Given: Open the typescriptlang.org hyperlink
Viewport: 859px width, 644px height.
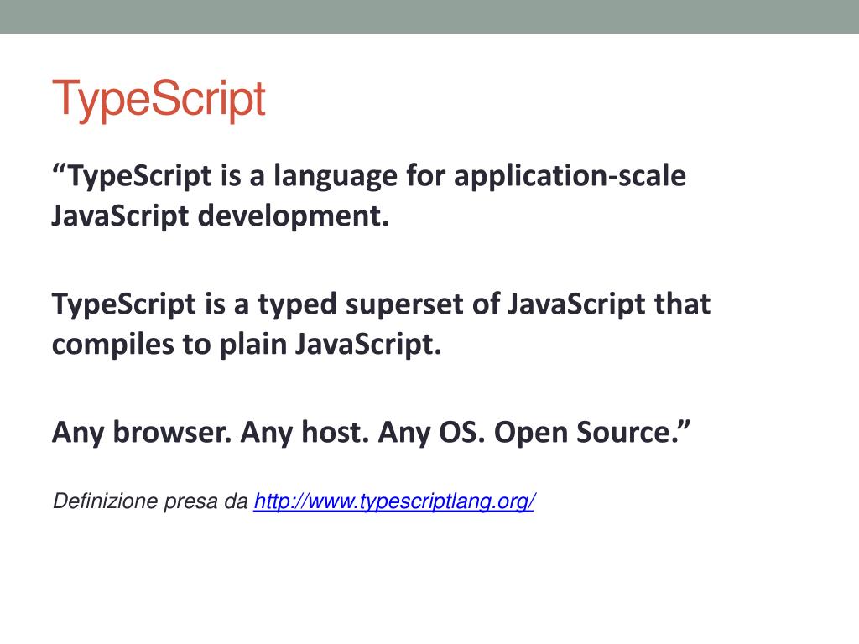Looking at the screenshot, I should coord(394,501).
